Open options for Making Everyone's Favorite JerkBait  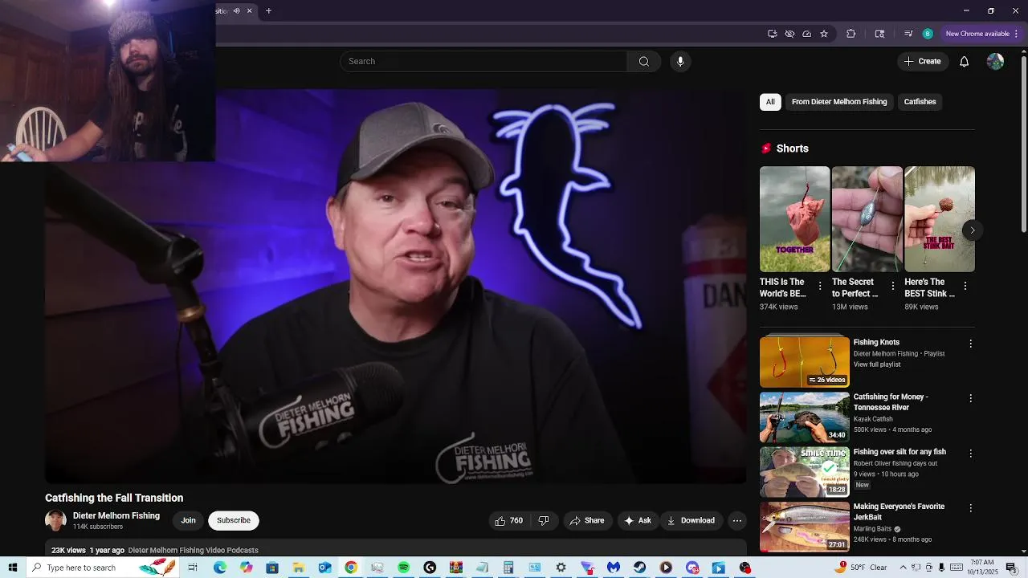(970, 508)
